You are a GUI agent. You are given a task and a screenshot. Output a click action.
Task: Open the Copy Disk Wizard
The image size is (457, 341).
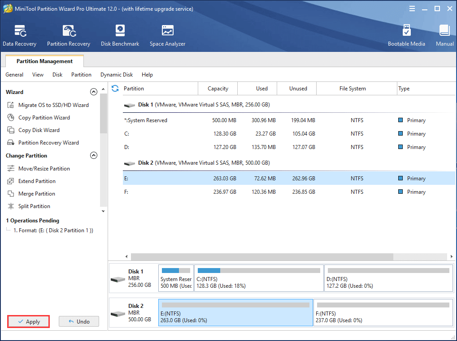39,130
